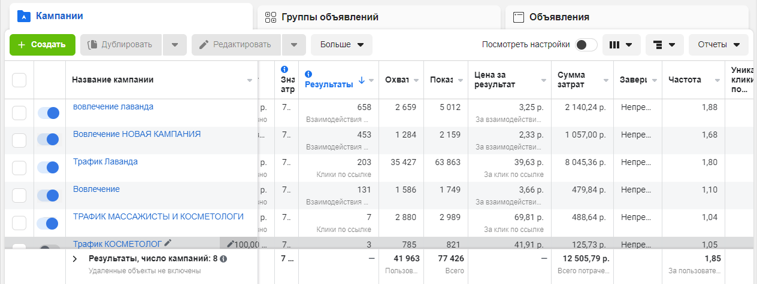Click the copy icon on Дублировать
This screenshot has height=284, width=757.
(x=92, y=45)
